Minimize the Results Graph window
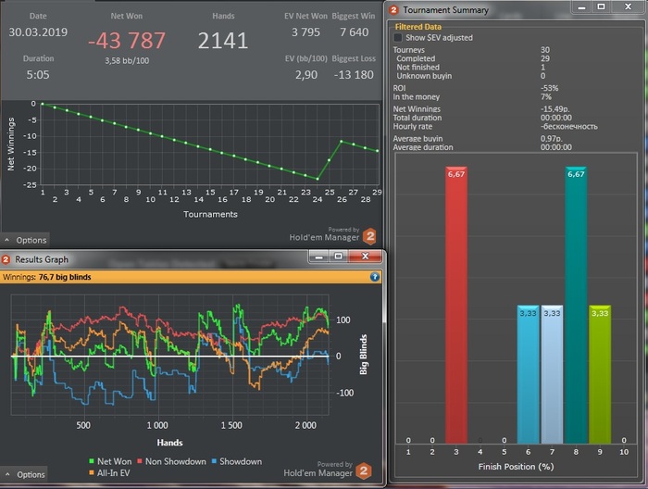This screenshot has height=489, width=648. [x=319, y=257]
